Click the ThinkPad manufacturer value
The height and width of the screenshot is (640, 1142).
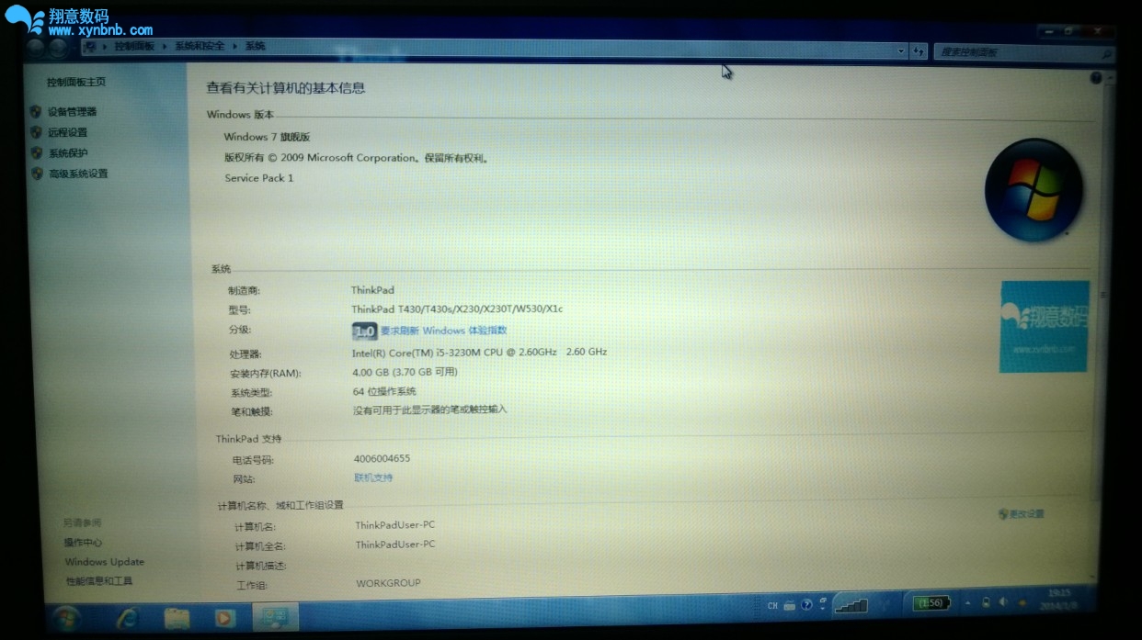[x=372, y=290]
